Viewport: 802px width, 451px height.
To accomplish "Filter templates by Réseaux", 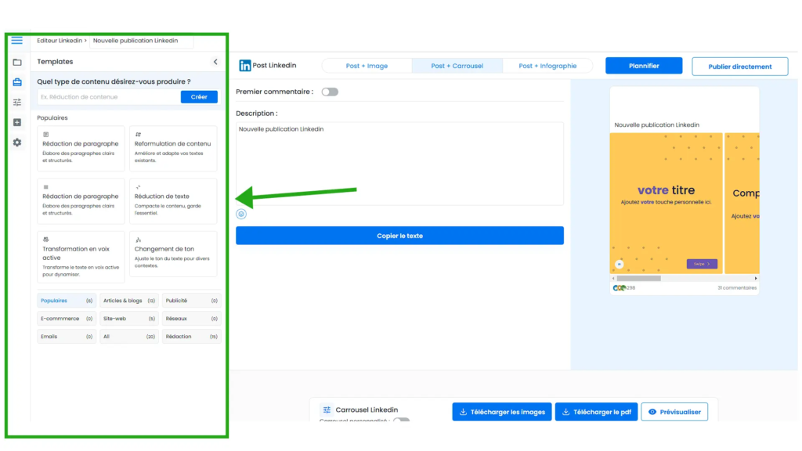I will [x=191, y=319].
